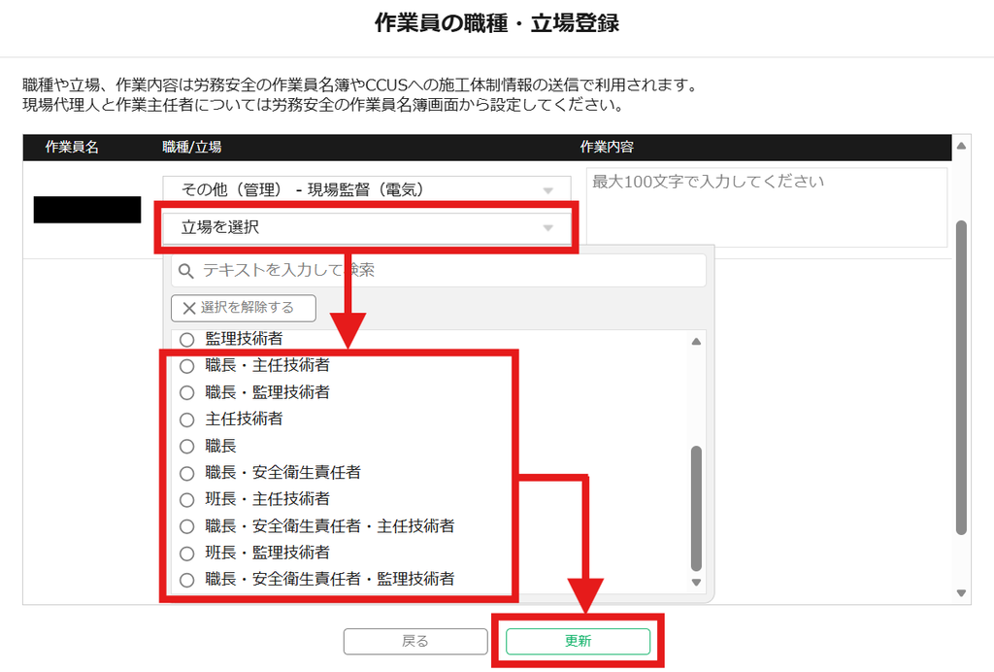994x672 pixels.
Task: Click the 作業内容 column header
Action: point(607,147)
